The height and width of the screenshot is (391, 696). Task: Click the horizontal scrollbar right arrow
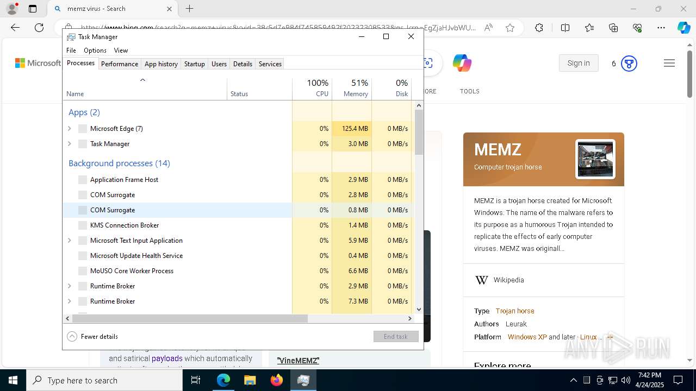pyautogui.click(x=410, y=319)
